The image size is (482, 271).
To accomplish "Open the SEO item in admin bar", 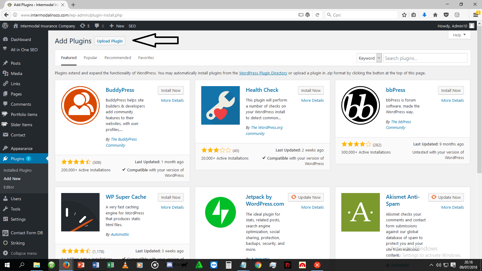I will pos(132,26).
